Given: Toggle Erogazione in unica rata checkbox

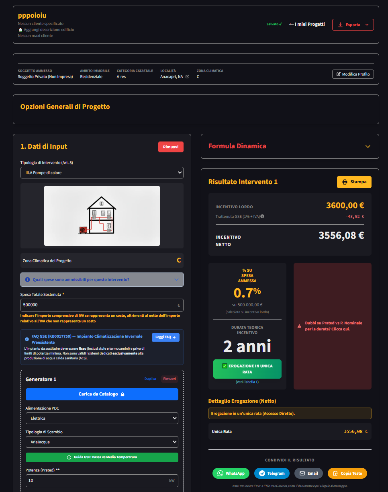Looking at the screenshot, I should tap(225, 366).
